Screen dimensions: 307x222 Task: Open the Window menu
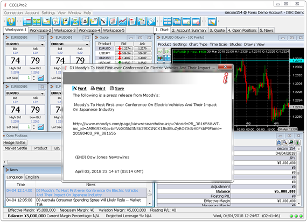75,13
